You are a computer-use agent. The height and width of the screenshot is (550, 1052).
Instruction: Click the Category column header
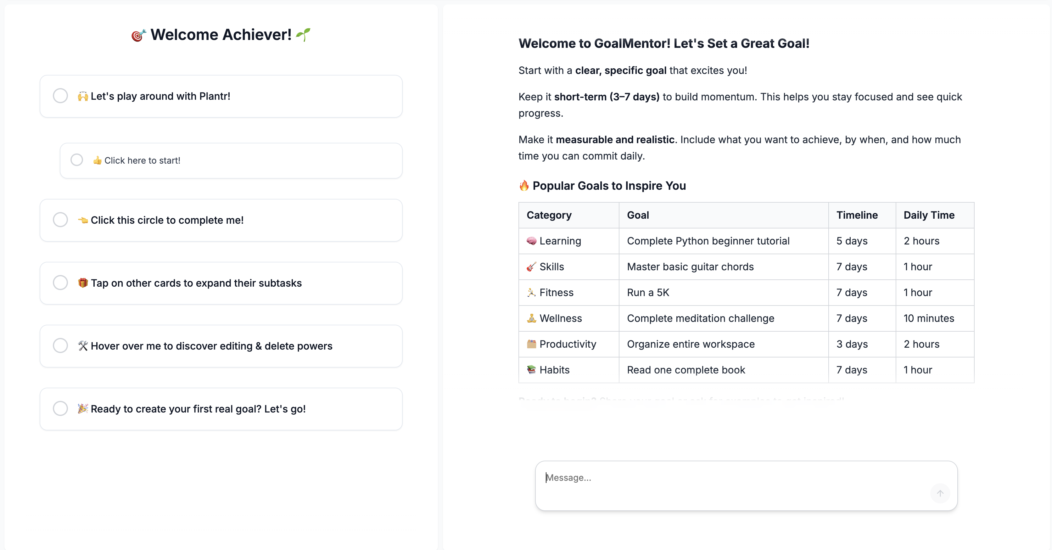point(549,215)
